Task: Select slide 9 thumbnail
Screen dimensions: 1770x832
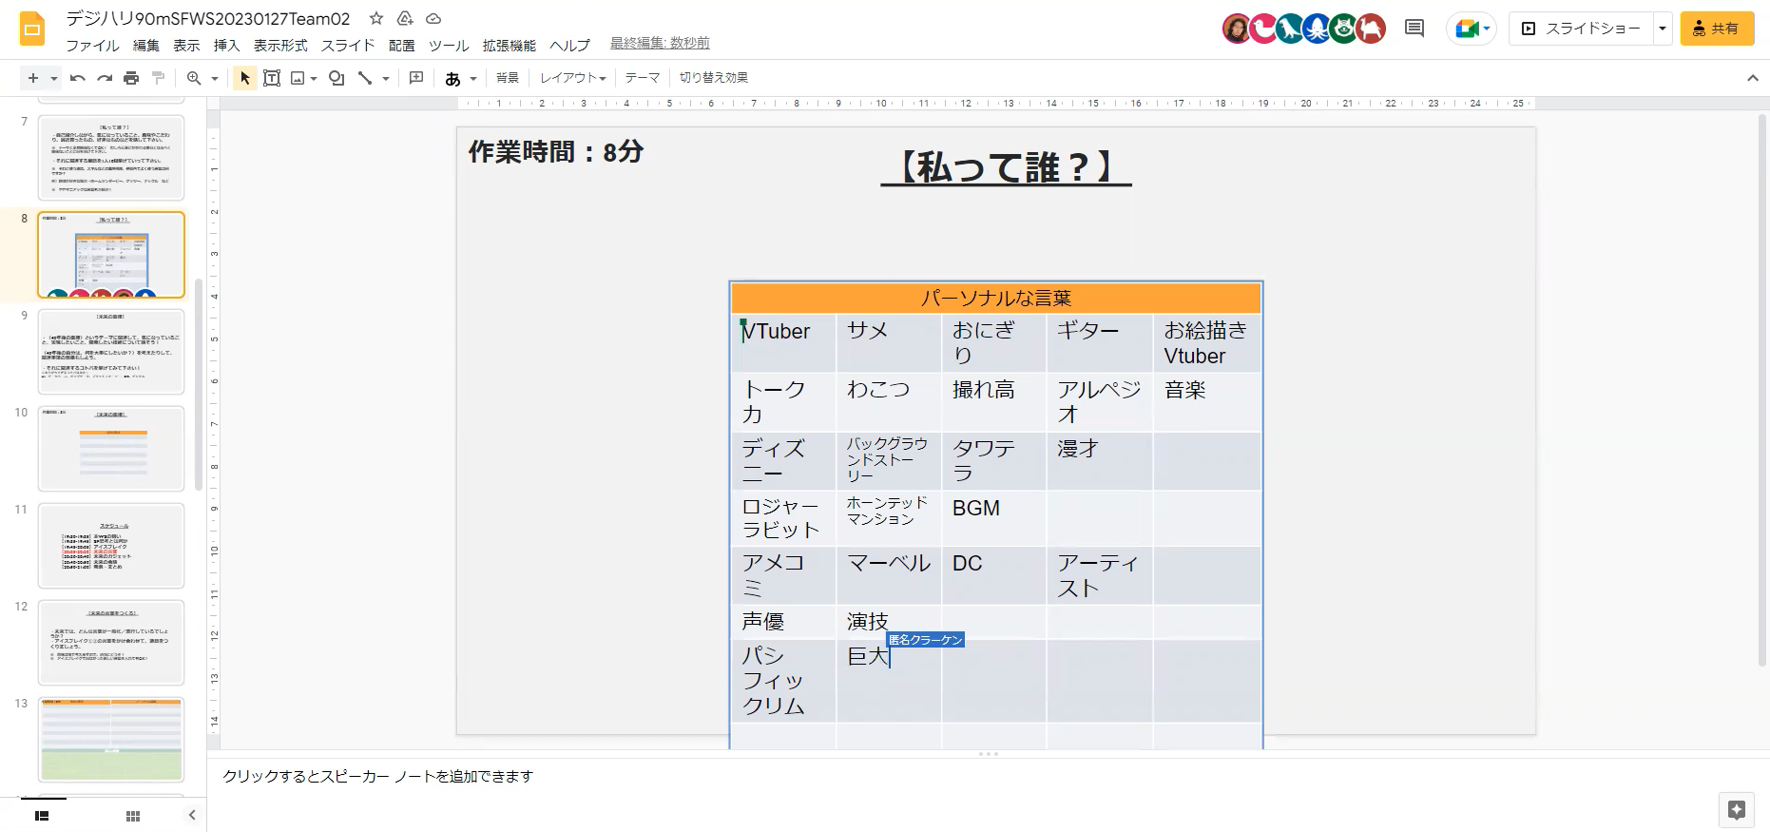Action: (x=111, y=352)
